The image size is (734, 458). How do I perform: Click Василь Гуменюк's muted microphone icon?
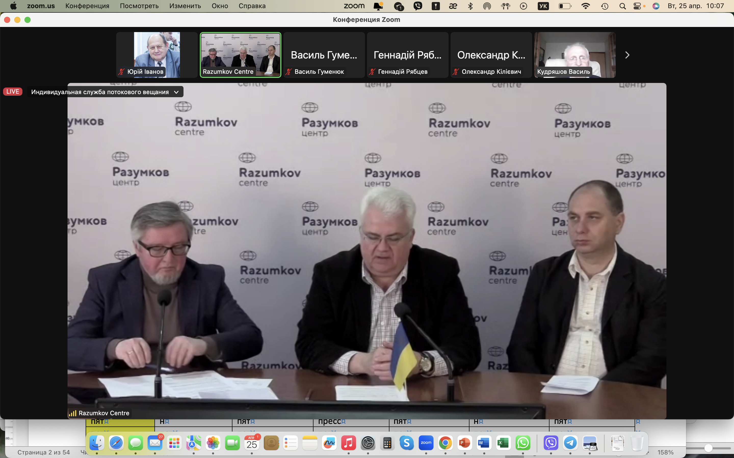[289, 72]
